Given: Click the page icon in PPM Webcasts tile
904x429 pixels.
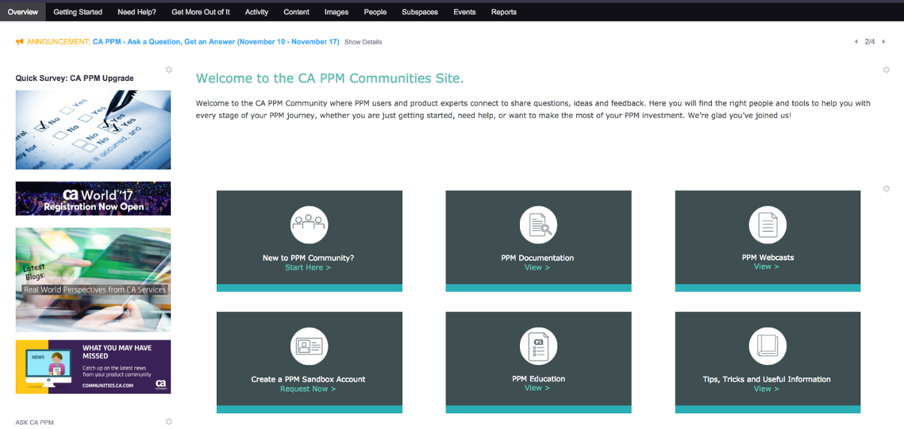Looking at the screenshot, I should [x=767, y=223].
